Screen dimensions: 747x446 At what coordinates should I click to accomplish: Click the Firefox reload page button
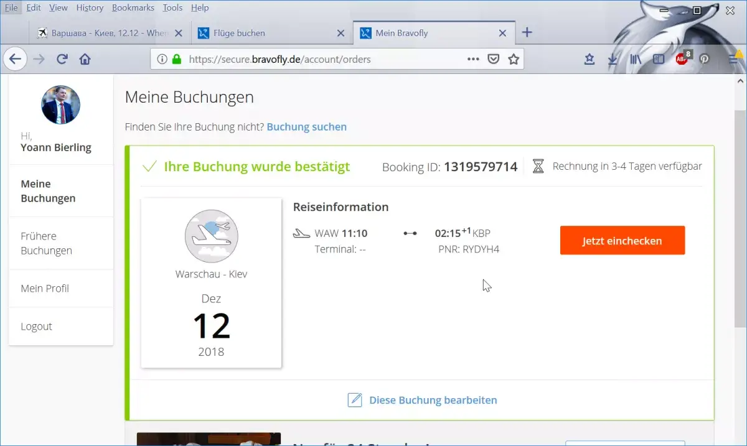(62, 59)
